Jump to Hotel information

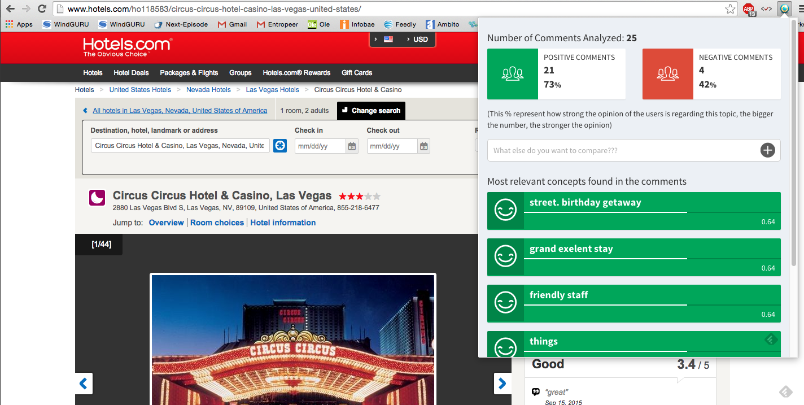[283, 223]
